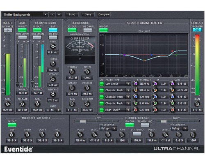Click the Micro Pitch Shift Width knob

point(27,135)
